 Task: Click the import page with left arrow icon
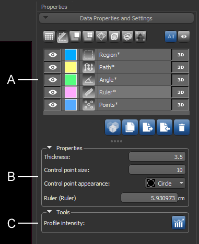[165, 127]
